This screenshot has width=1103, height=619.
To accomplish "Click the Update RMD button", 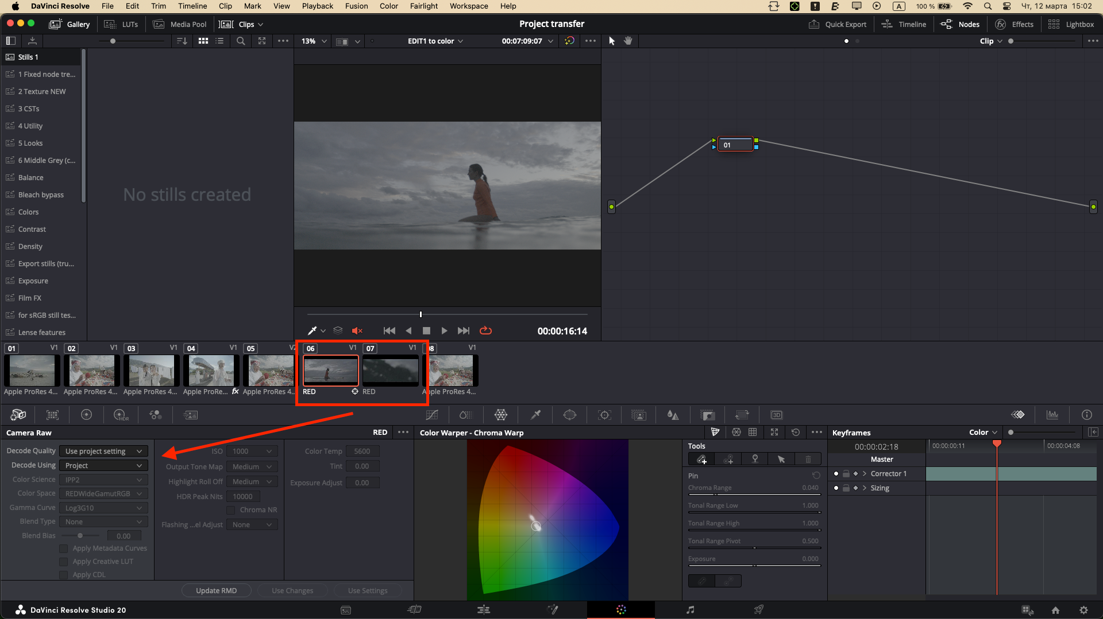I will click(x=216, y=590).
